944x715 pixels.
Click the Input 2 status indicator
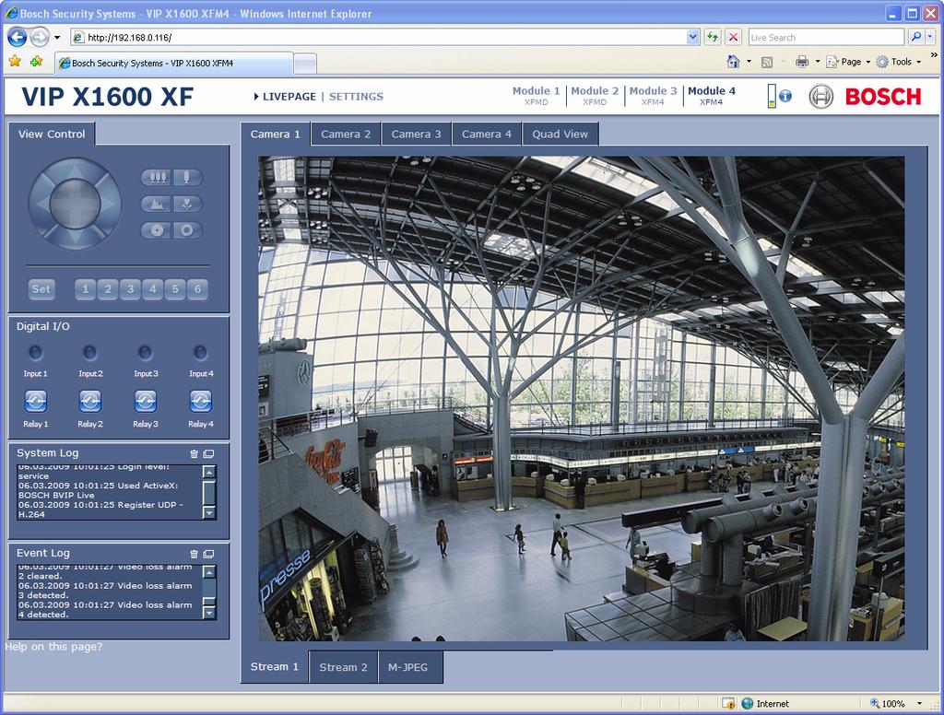point(90,352)
